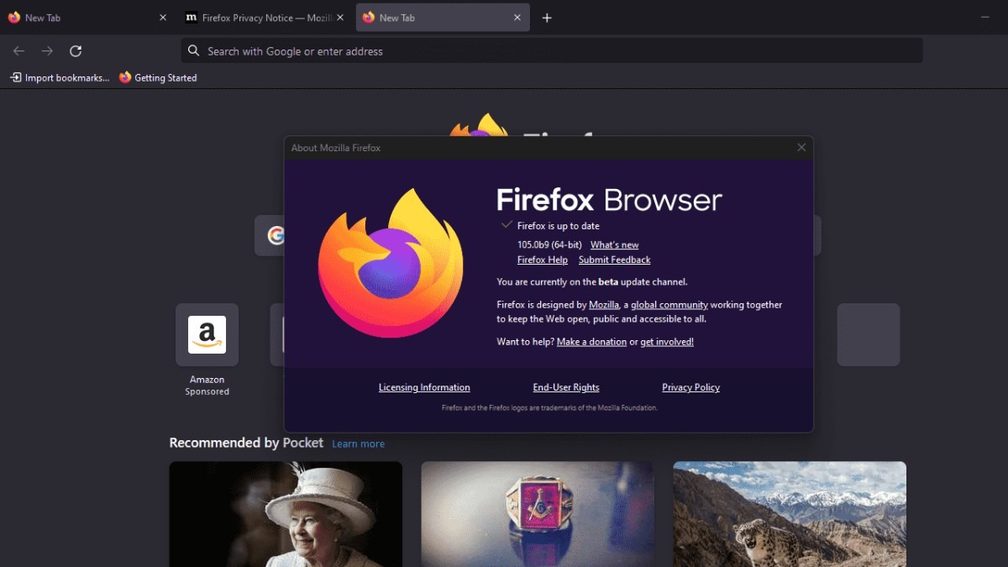Viewport: 1008px width, 567px height.
Task: Open the Amazon sponsored shortcut tile
Action: click(207, 334)
